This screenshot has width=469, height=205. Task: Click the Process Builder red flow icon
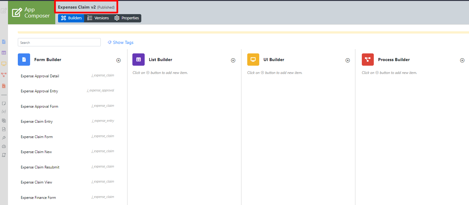(x=368, y=60)
